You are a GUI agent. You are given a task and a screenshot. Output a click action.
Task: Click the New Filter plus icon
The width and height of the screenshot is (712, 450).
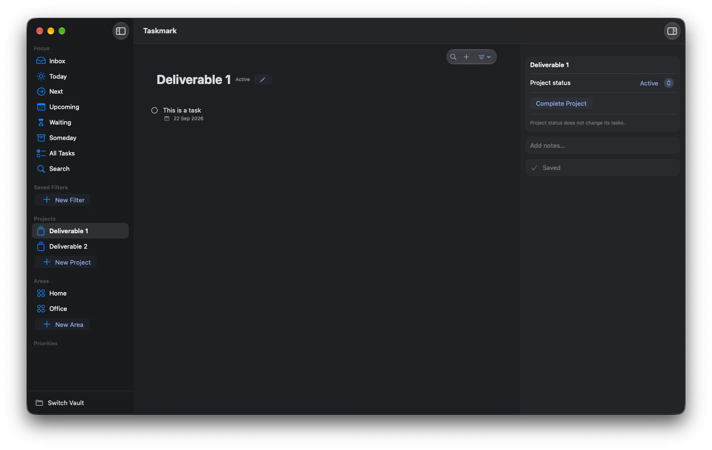(47, 200)
